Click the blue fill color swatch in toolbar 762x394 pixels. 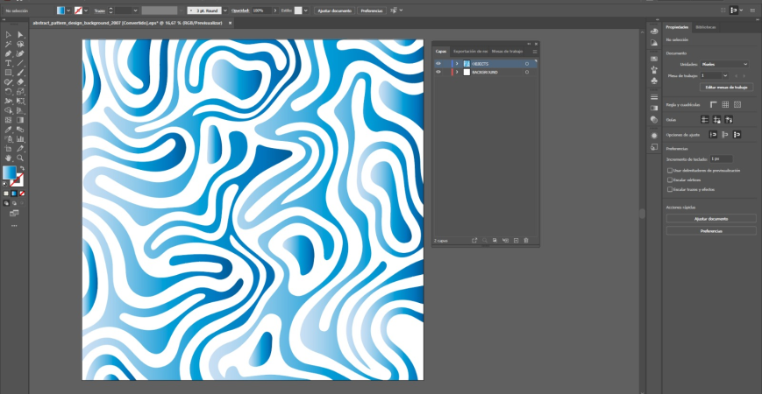pyautogui.click(x=10, y=173)
